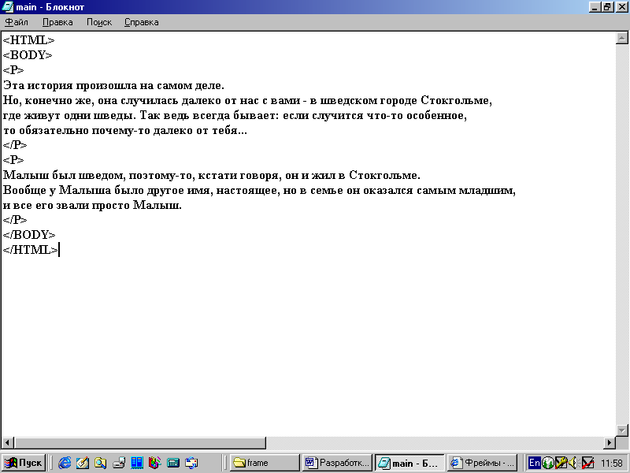Switch to the Фреймы browser taskbar button
This screenshot has width=630, height=473.
(482, 463)
